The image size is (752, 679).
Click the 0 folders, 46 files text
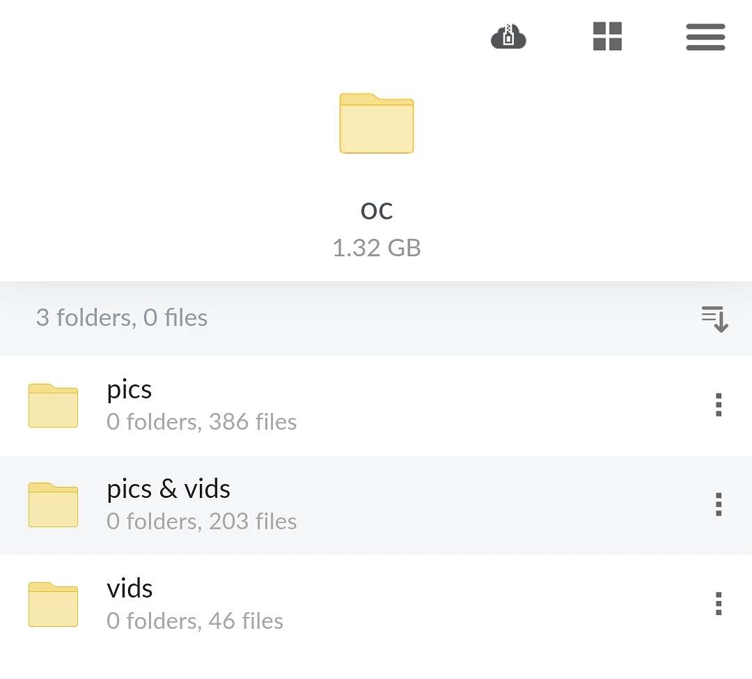(195, 621)
